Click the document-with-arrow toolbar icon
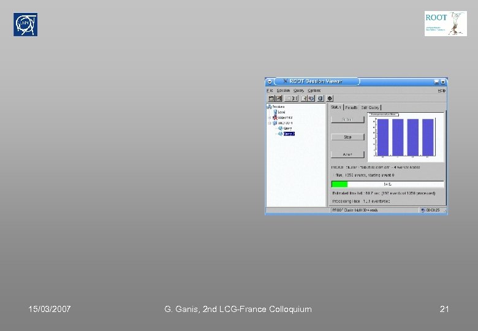 tap(304, 99)
